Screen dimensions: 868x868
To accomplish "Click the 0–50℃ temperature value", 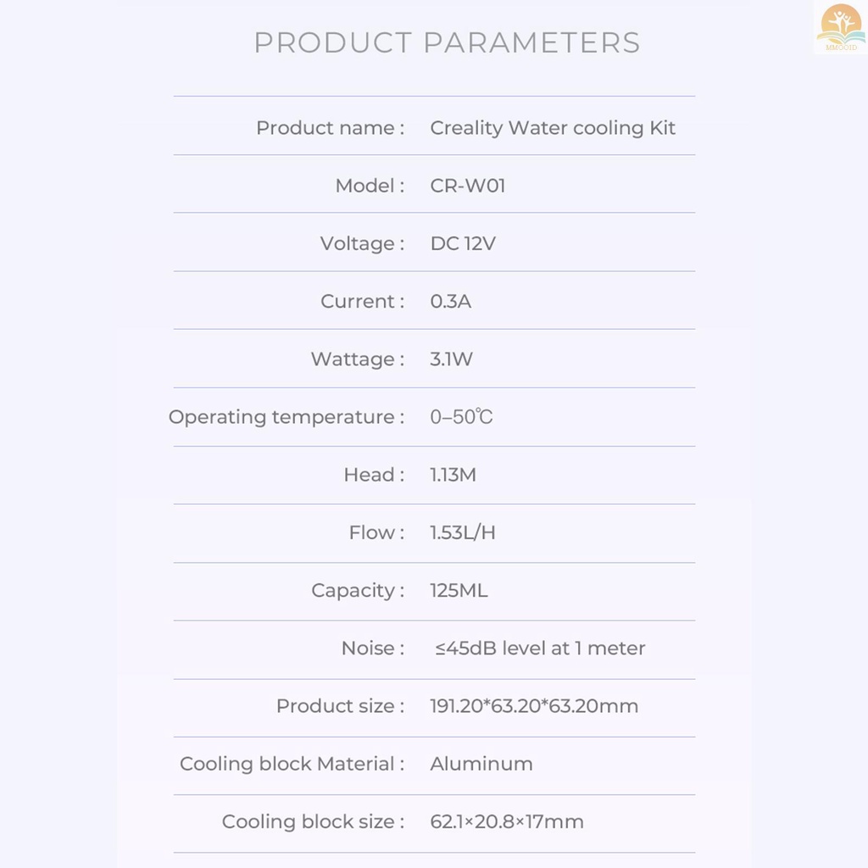I will tap(461, 417).
